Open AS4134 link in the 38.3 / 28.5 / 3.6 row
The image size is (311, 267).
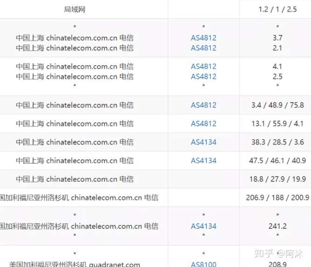coord(203,142)
